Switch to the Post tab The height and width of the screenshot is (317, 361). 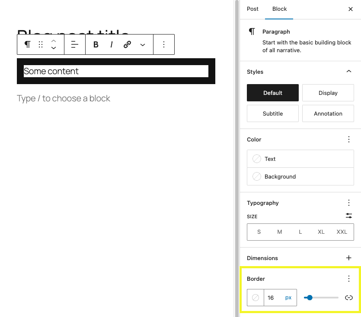[x=252, y=9]
